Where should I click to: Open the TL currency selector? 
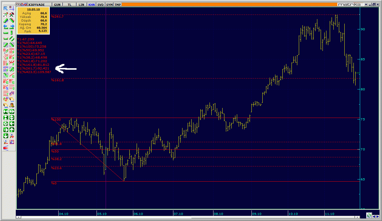[x=70, y=5]
